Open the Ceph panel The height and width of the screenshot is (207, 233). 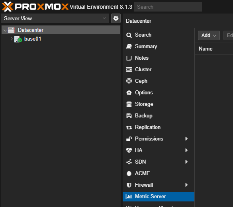tap(159, 81)
